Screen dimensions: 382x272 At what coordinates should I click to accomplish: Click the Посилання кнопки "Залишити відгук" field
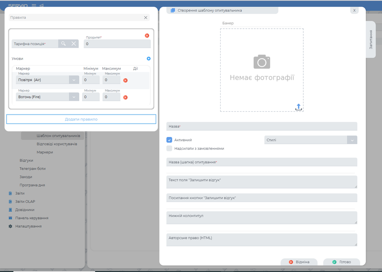[x=262, y=198]
